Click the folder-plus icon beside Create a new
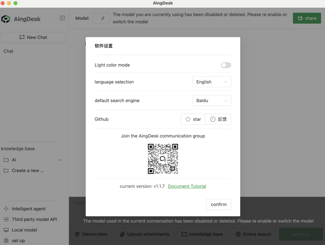 click(6, 171)
